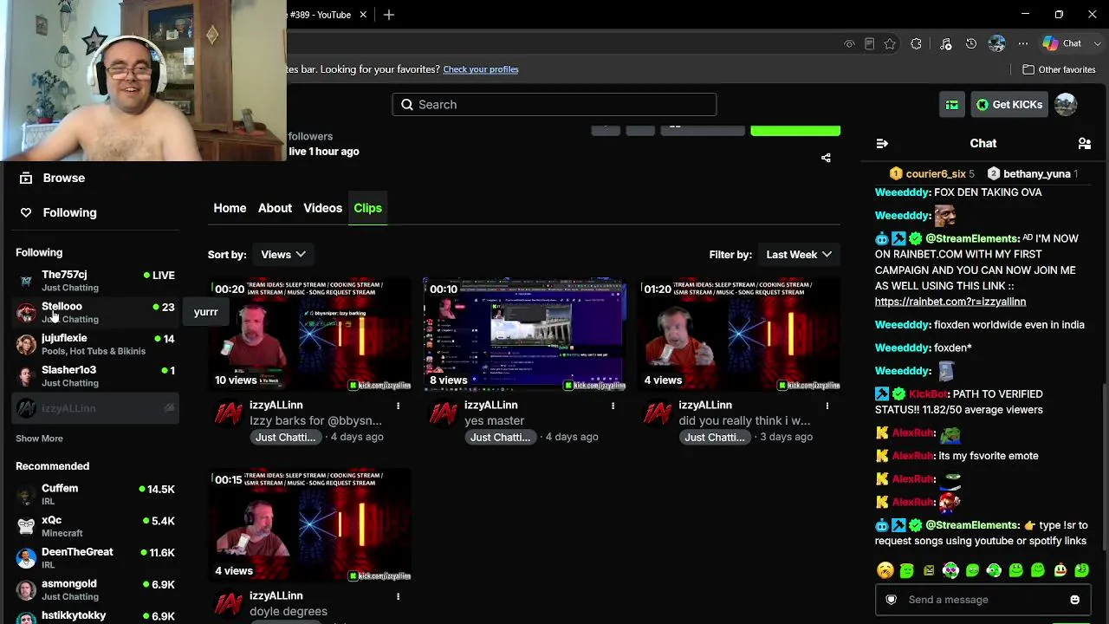Viewport: 1109px width, 624px height.
Task: Click the Send a message input
Action: (983, 600)
